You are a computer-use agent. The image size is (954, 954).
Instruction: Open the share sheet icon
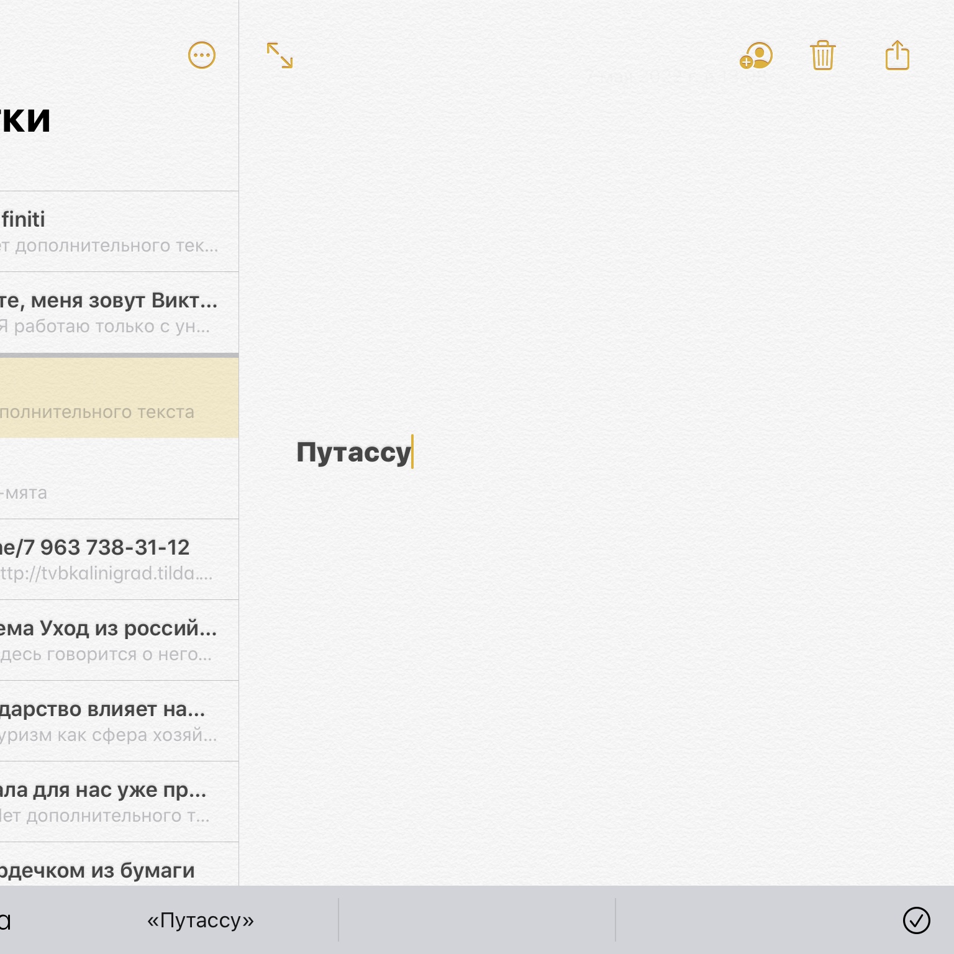[x=897, y=56]
